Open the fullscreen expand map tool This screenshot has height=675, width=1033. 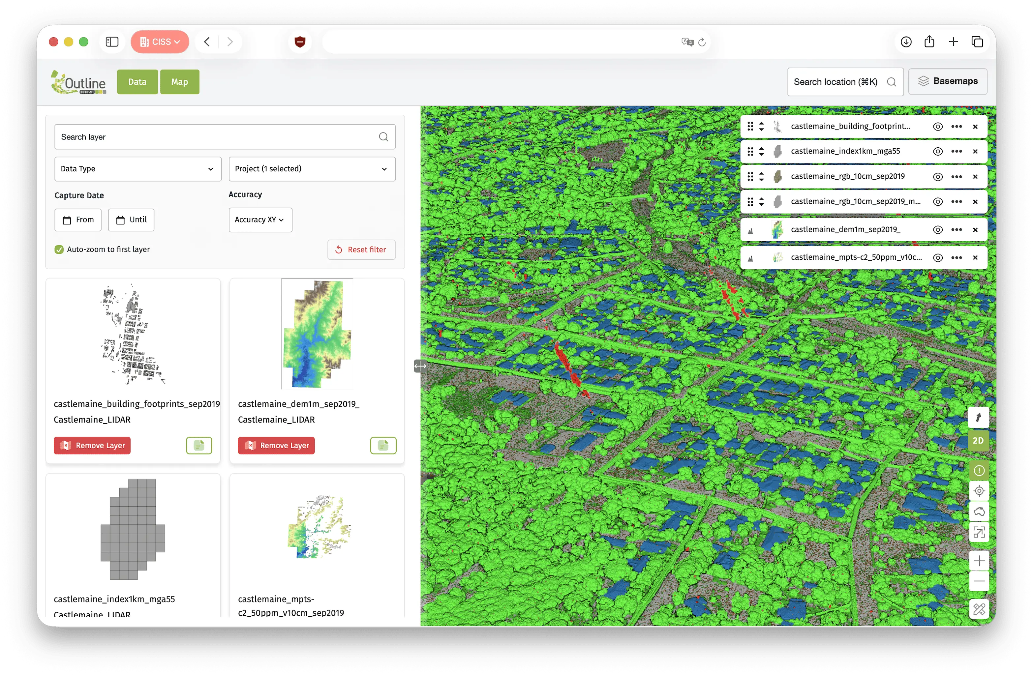(x=979, y=532)
